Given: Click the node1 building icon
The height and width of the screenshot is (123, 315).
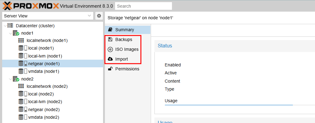Looking at the screenshot, I should pyautogui.click(x=16, y=33).
